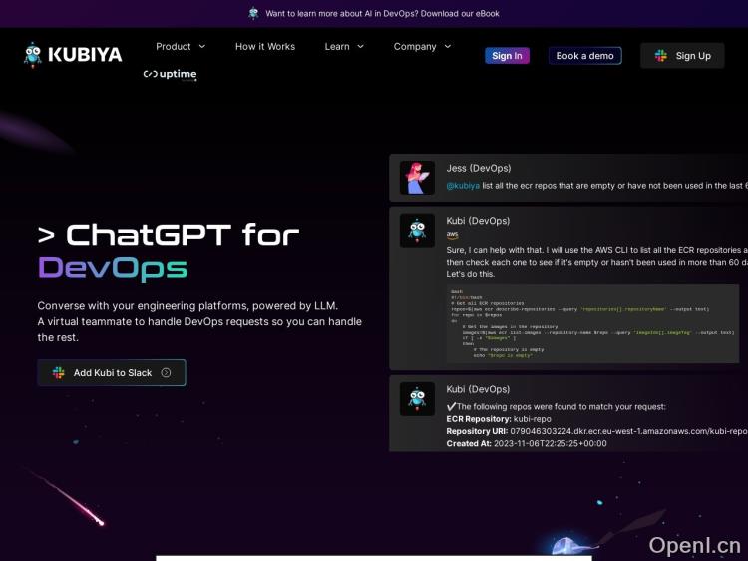Click the arrow circle icon beside Add Kubi
The height and width of the screenshot is (561, 748).
(x=166, y=373)
